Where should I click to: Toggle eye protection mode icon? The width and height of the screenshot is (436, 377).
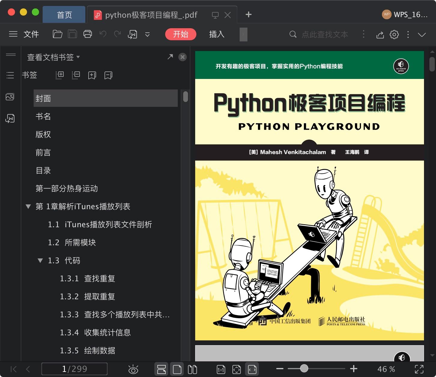coord(133,369)
